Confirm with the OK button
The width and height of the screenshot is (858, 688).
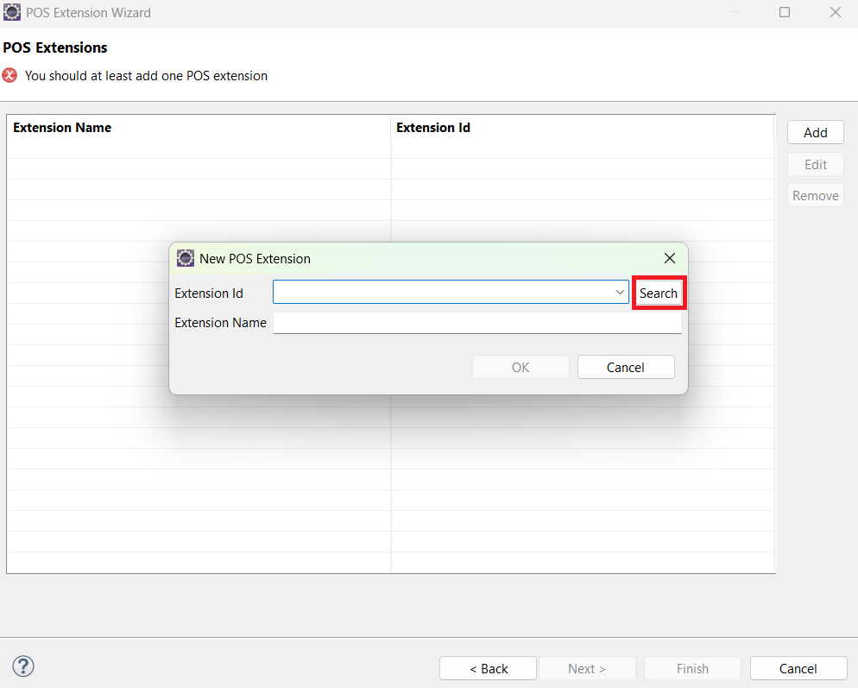520,367
